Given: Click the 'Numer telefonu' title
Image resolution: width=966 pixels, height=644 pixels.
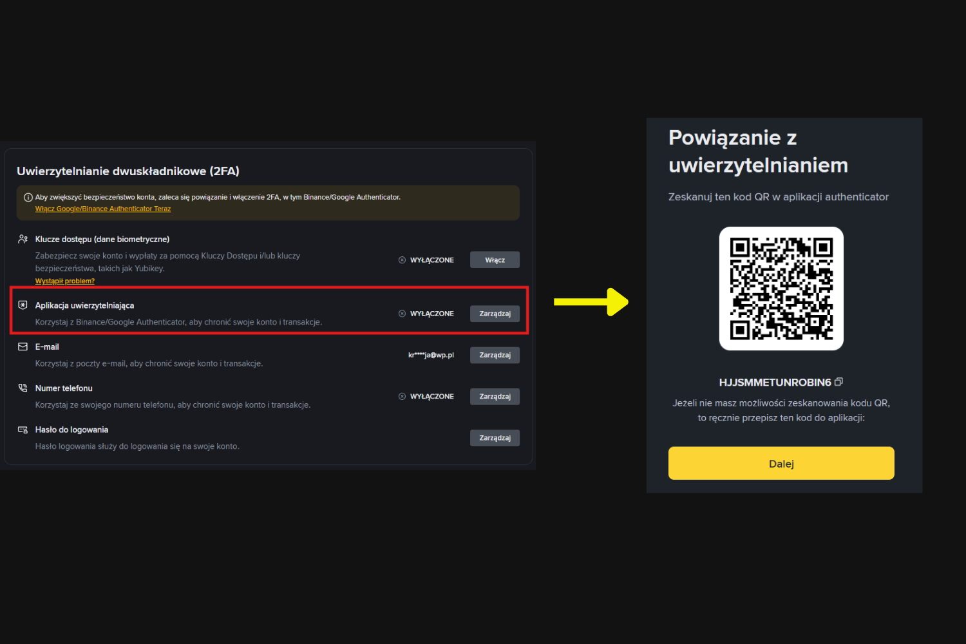Looking at the screenshot, I should point(64,388).
